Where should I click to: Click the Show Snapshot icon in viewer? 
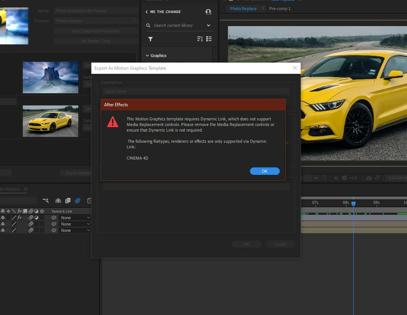(377, 178)
